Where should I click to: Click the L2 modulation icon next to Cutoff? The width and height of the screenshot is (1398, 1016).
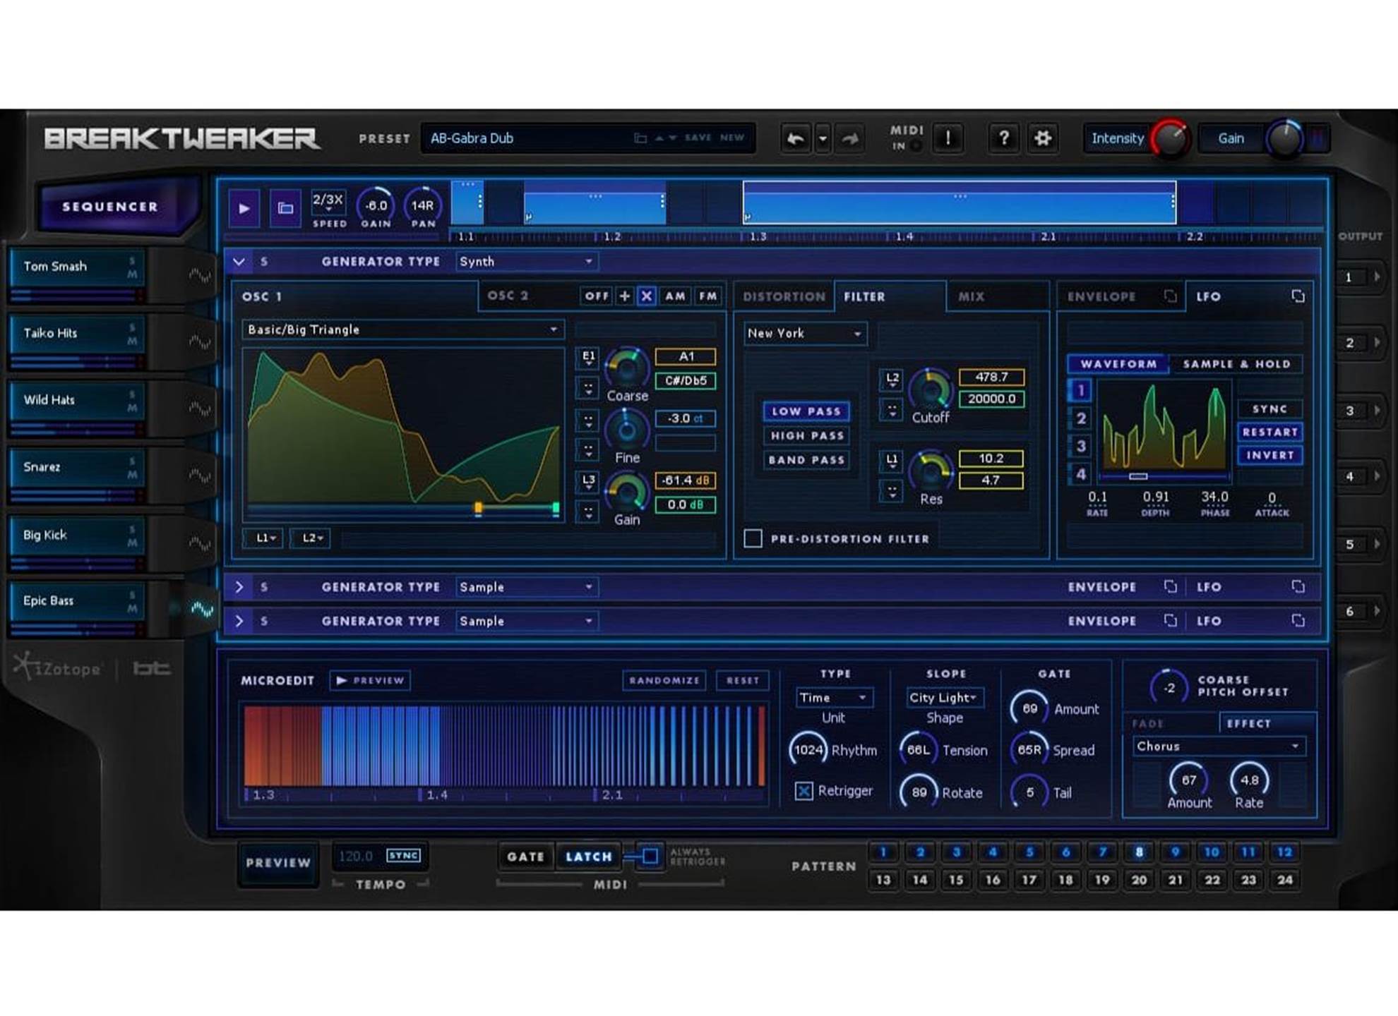click(892, 380)
